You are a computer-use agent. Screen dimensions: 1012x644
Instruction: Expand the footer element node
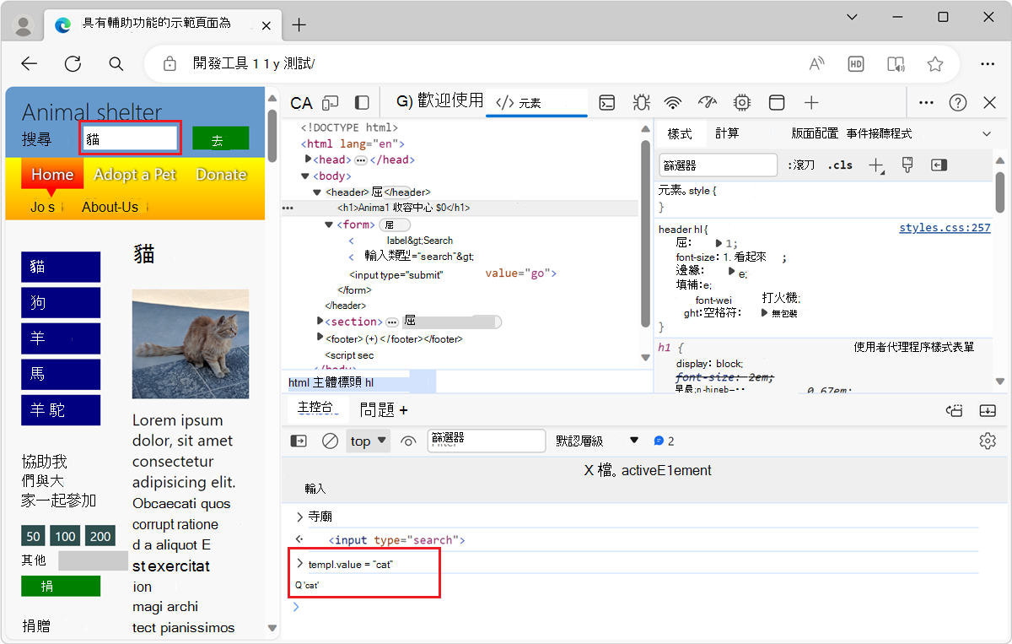(320, 338)
